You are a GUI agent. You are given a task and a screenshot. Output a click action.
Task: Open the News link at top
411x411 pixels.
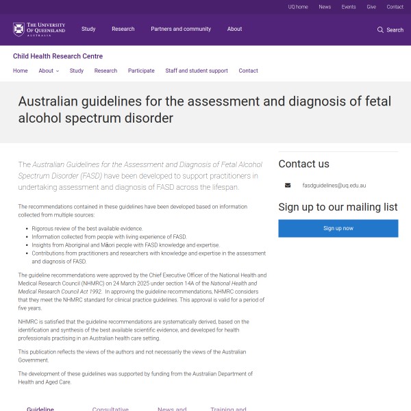(x=325, y=7)
